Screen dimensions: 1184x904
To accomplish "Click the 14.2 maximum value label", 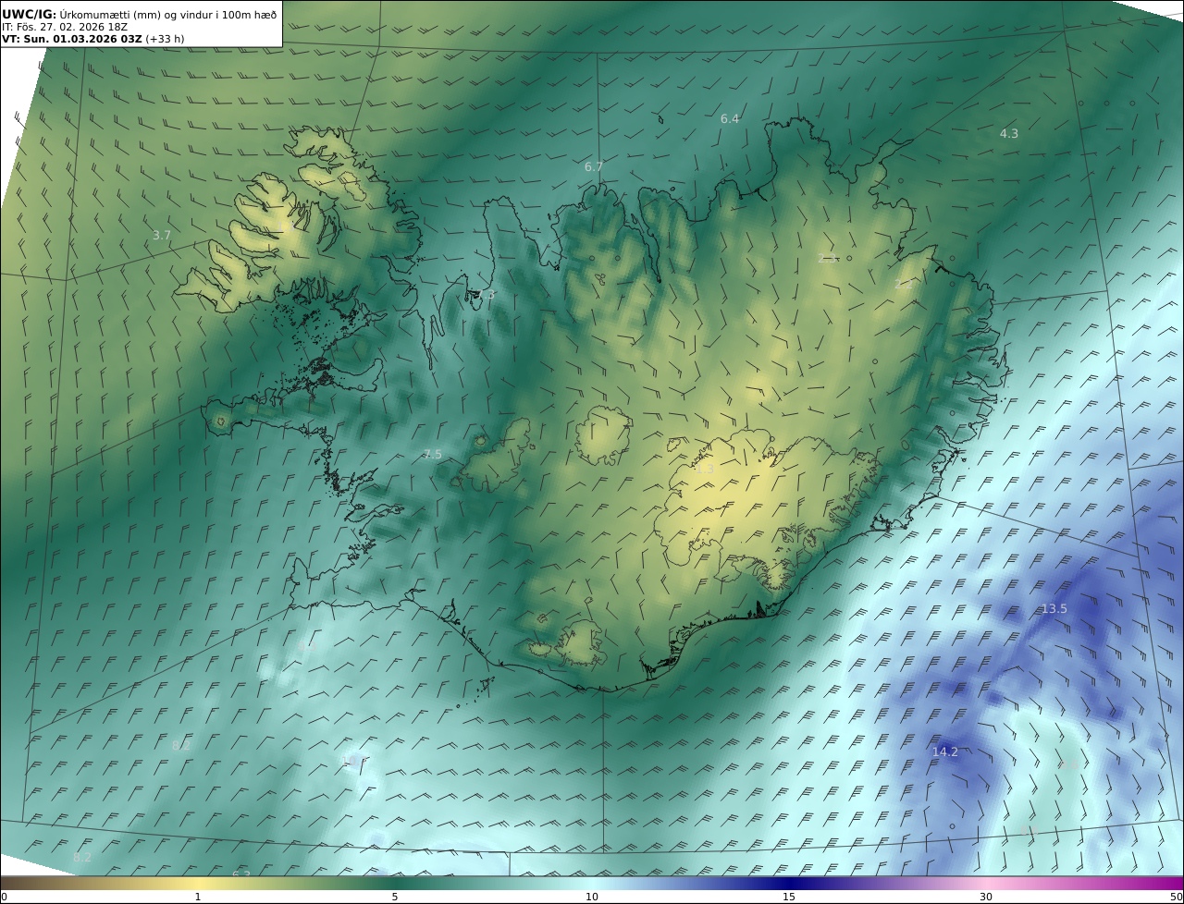I will 945,751.
